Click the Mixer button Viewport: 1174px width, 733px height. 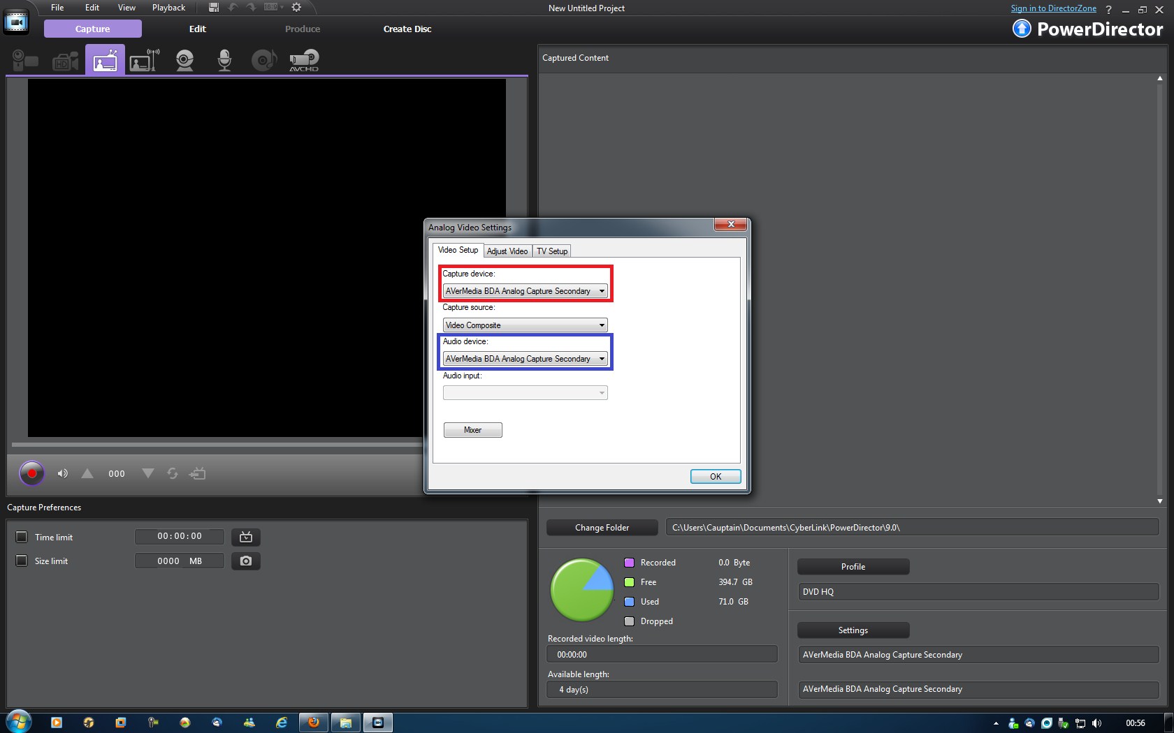tap(473, 430)
